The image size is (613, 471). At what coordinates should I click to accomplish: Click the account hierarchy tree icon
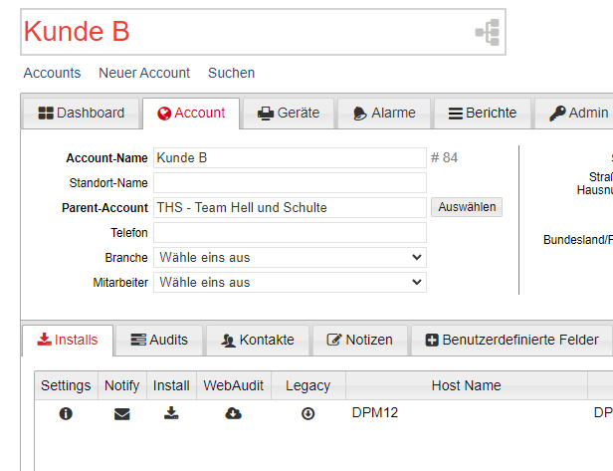coord(487,33)
